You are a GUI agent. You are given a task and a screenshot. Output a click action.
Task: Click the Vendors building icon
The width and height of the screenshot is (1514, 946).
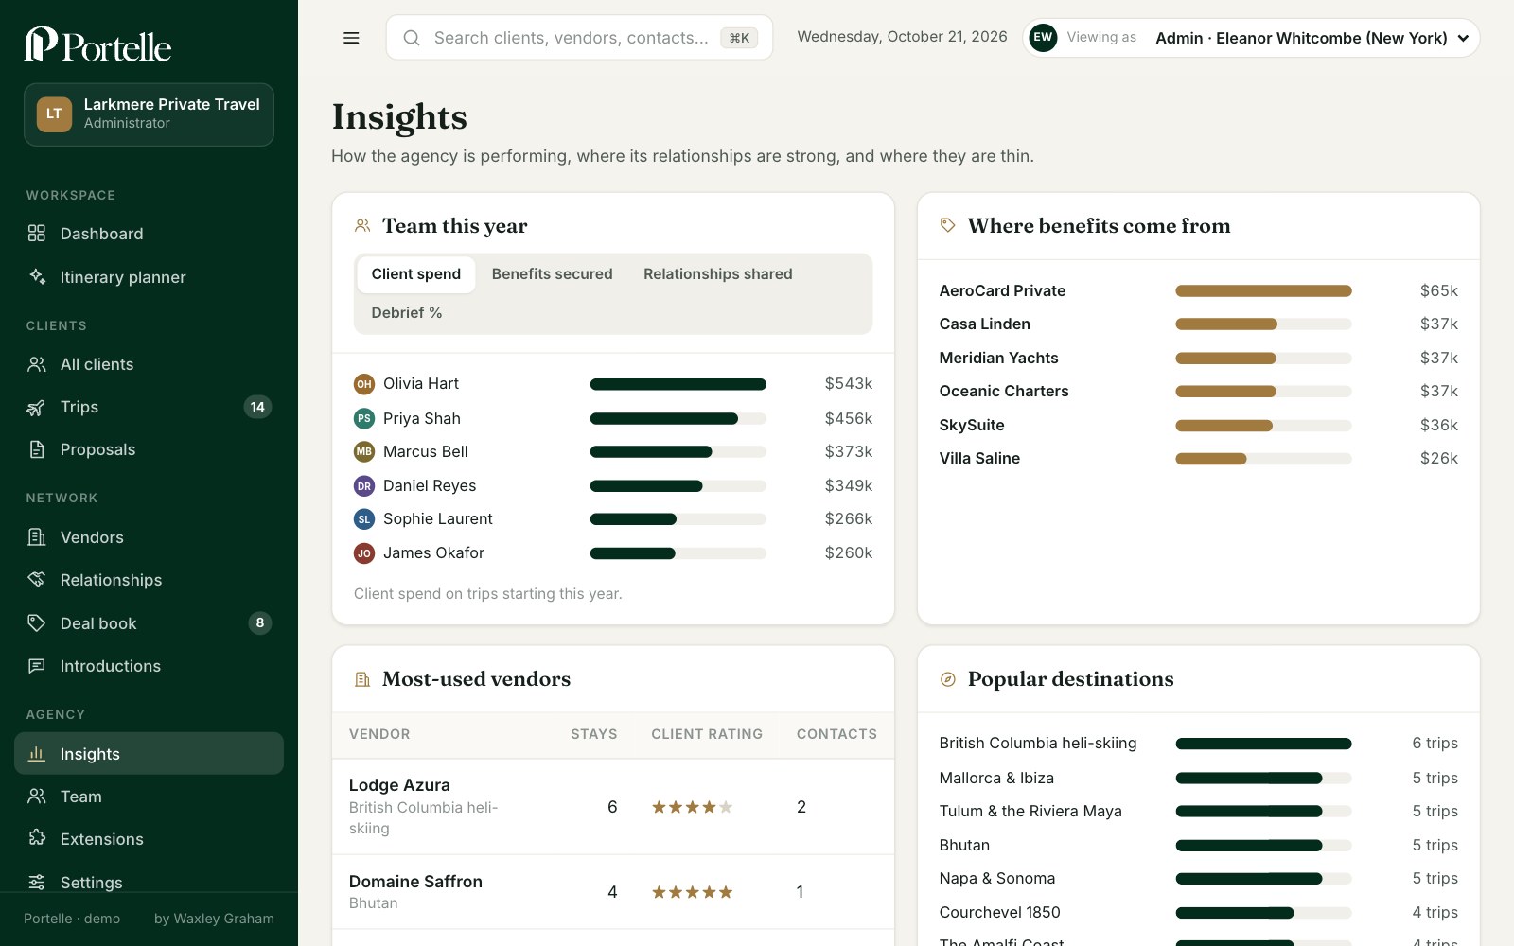click(x=37, y=537)
